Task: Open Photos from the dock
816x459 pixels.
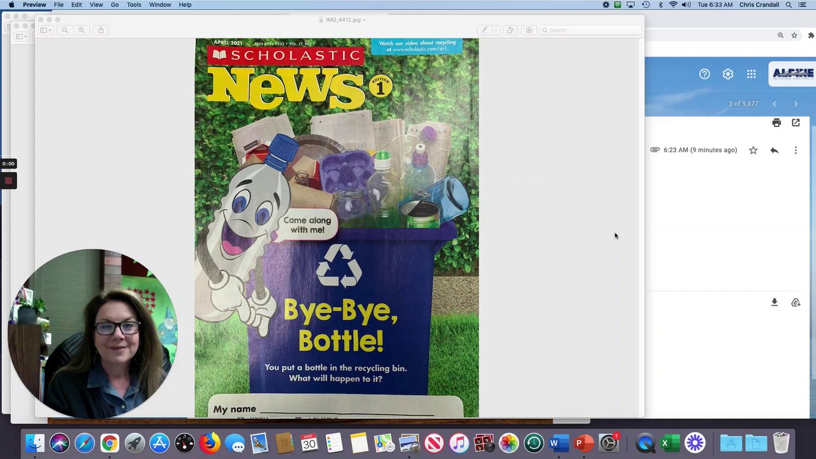Action: pyautogui.click(x=509, y=442)
